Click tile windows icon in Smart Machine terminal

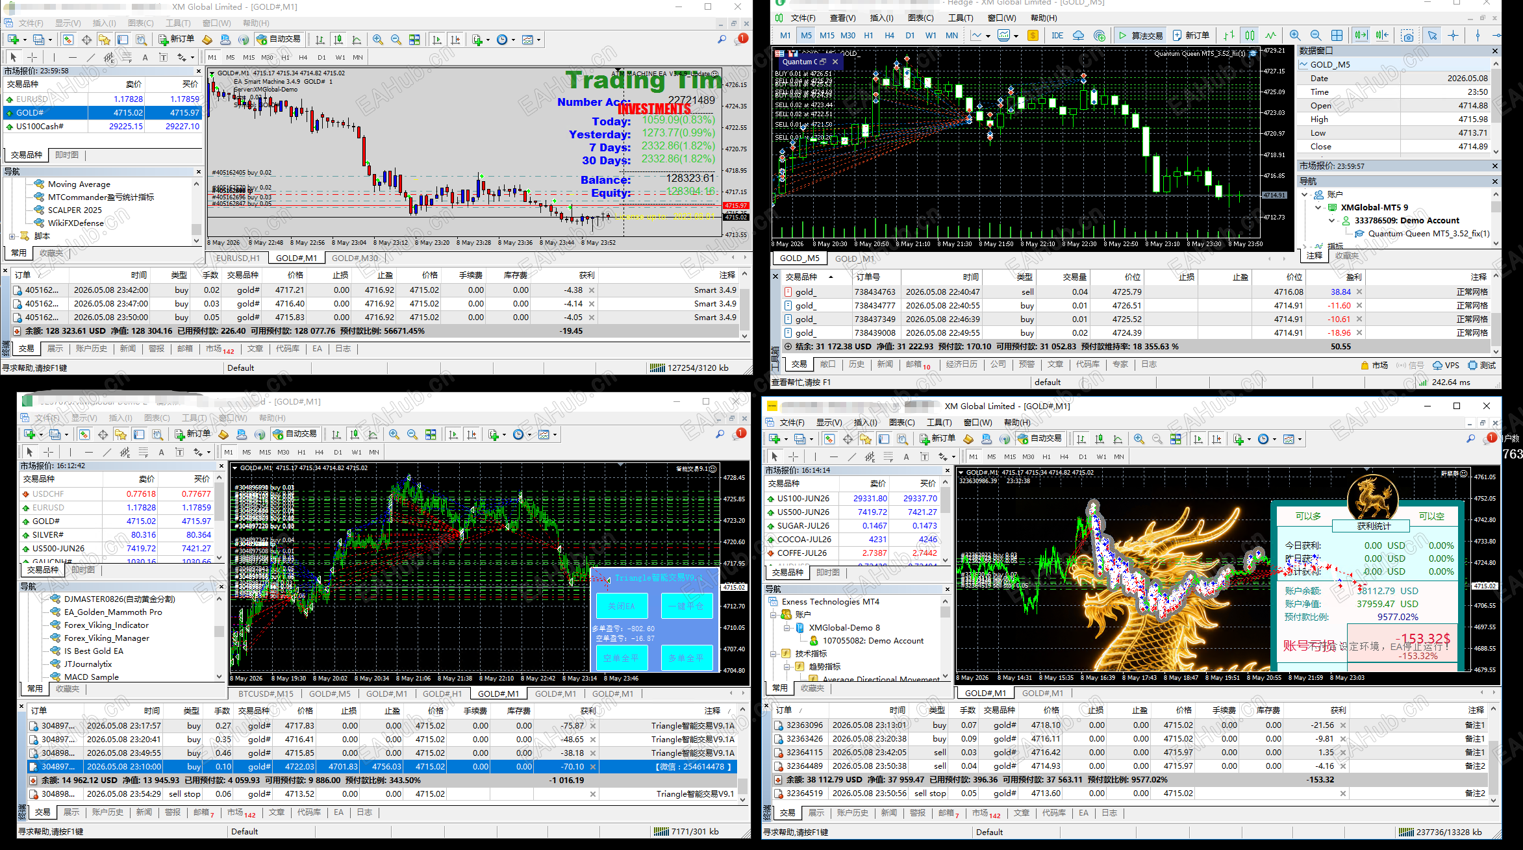414,40
